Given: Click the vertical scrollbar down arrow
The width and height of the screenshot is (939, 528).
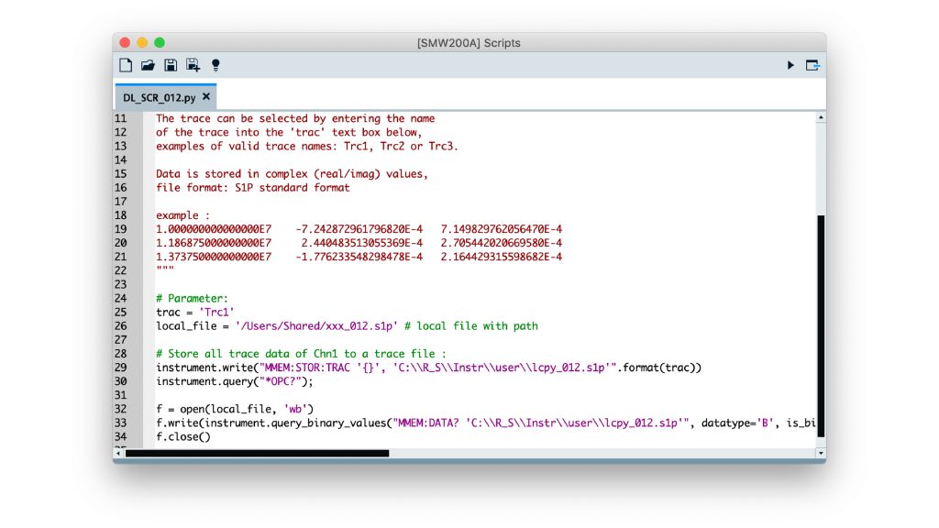Looking at the screenshot, I should (820, 453).
